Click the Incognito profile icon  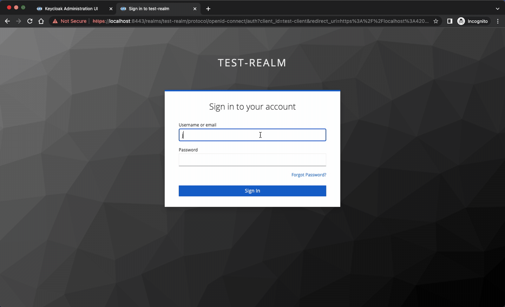click(461, 21)
